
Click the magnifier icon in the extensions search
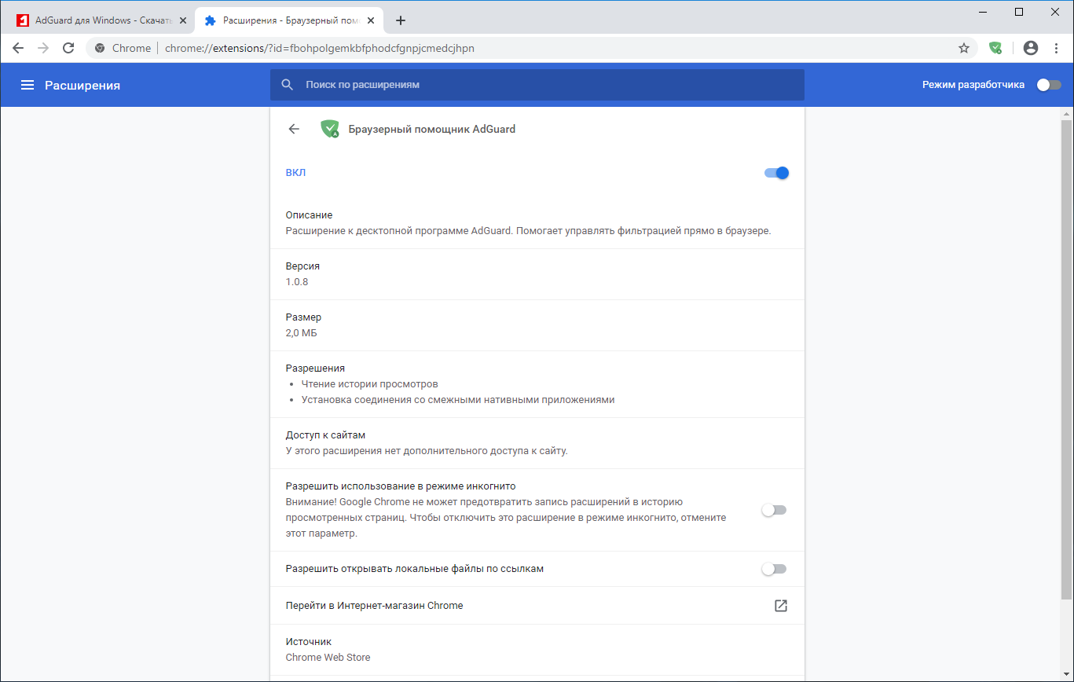[x=288, y=85]
